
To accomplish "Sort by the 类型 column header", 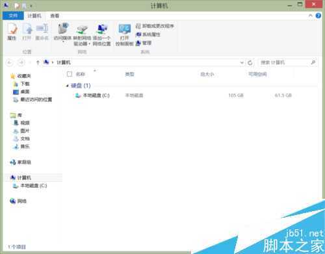I will tap(129, 74).
